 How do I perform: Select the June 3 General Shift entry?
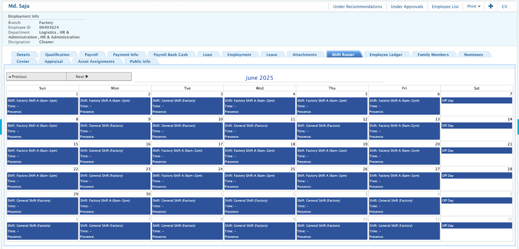pyautogui.click(x=187, y=106)
